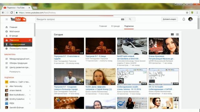Open Посмотреть позже in the sidebar
The image size is (200, 112).
point(18,49)
